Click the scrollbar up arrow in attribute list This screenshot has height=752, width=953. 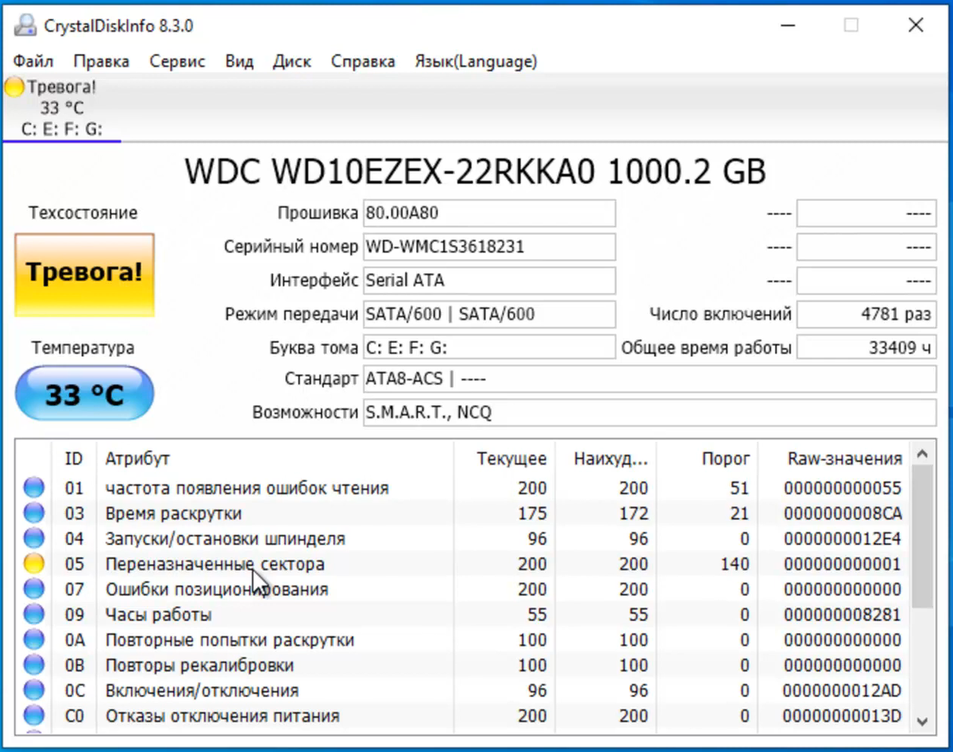click(921, 454)
